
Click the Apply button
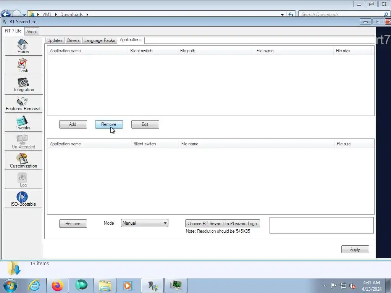click(355, 250)
